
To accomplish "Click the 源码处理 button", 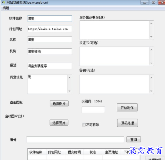I will (127, 123).
